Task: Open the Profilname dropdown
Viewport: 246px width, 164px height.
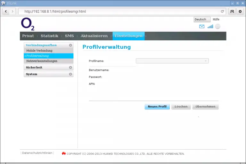Action: click(x=172, y=61)
